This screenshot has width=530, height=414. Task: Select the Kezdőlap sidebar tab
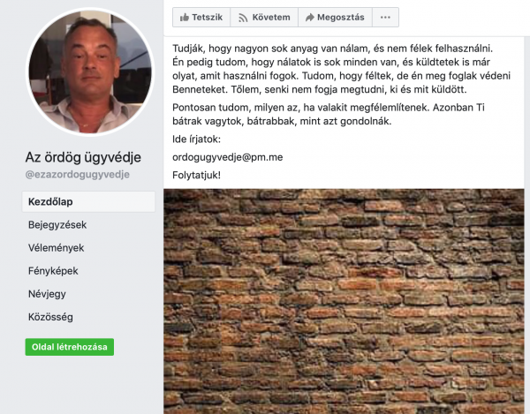pyautogui.click(x=88, y=201)
